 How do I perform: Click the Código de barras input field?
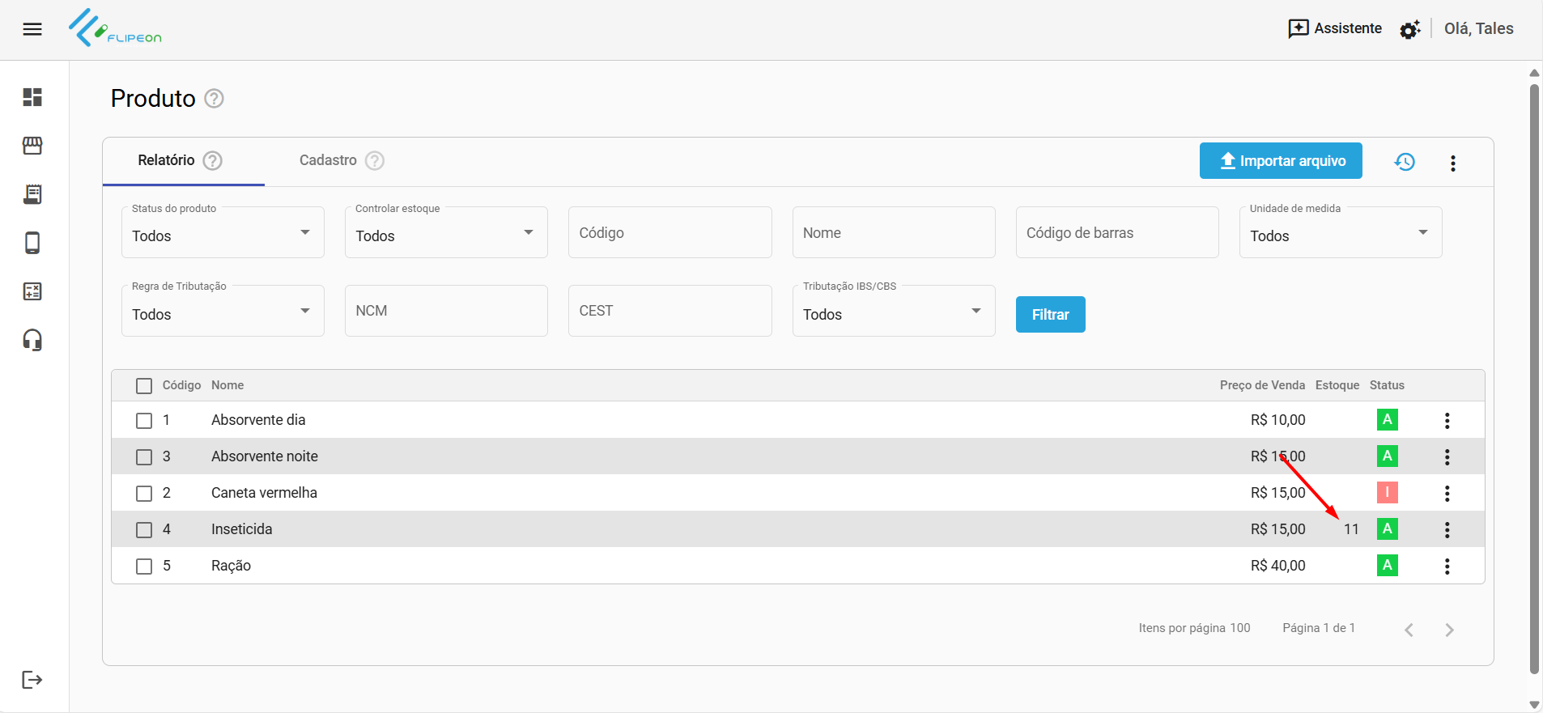coord(1116,233)
